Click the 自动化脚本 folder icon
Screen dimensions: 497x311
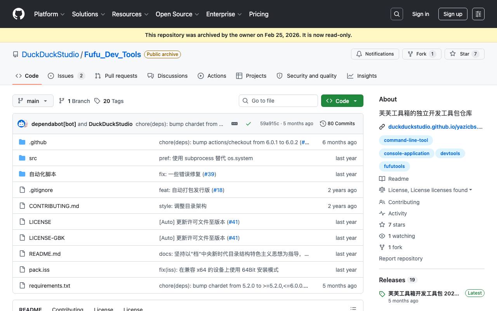[x=22, y=174]
